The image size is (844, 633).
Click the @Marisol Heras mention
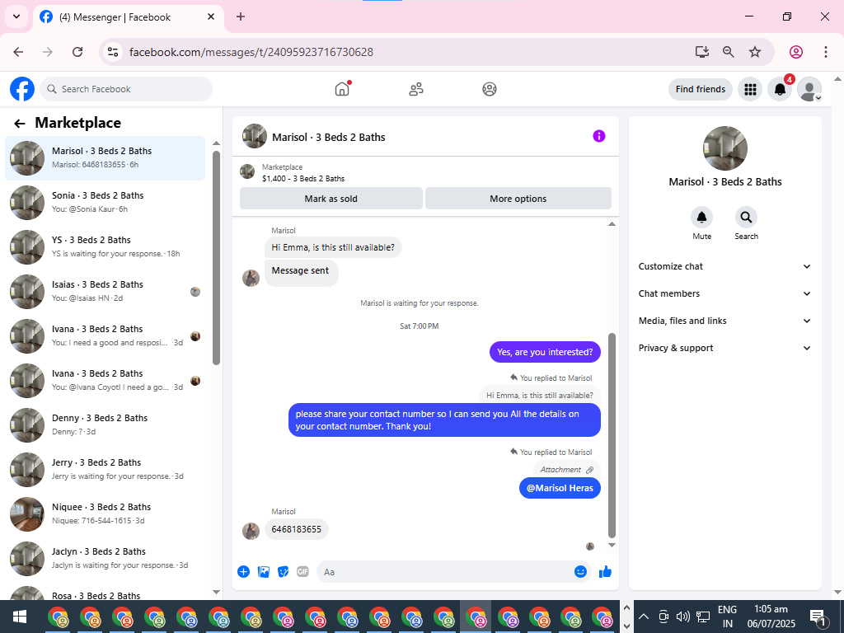[560, 488]
